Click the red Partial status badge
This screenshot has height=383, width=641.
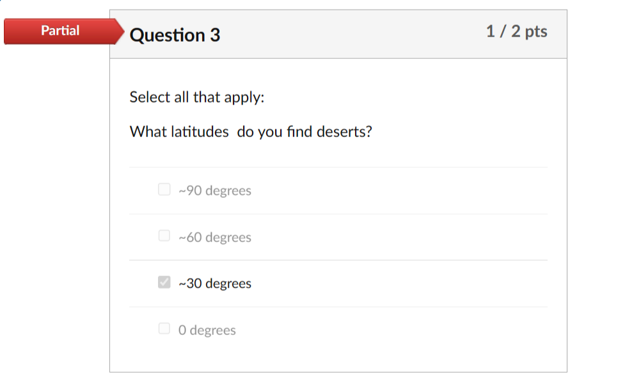[x=60, y=30]
